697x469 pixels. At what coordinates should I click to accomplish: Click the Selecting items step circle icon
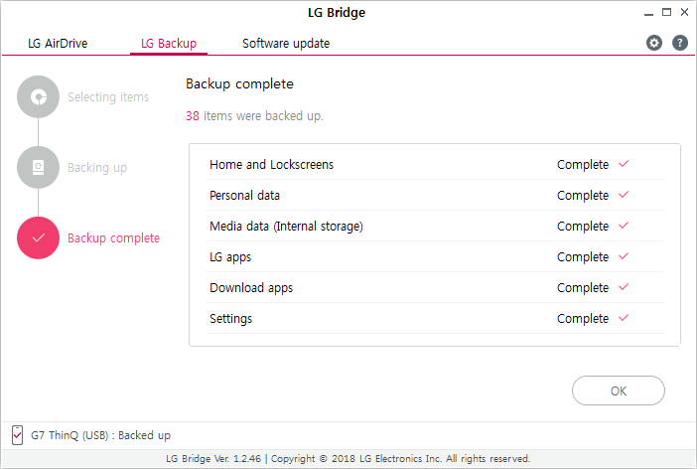pos(39,97)
